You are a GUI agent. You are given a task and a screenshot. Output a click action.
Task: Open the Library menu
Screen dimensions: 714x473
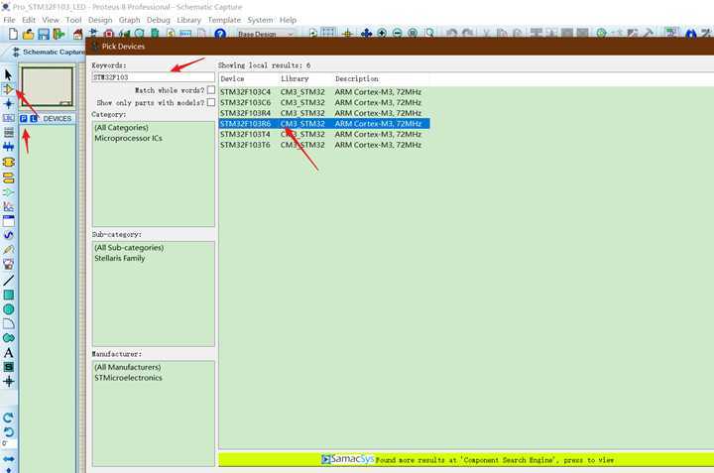tap(188, 20)
